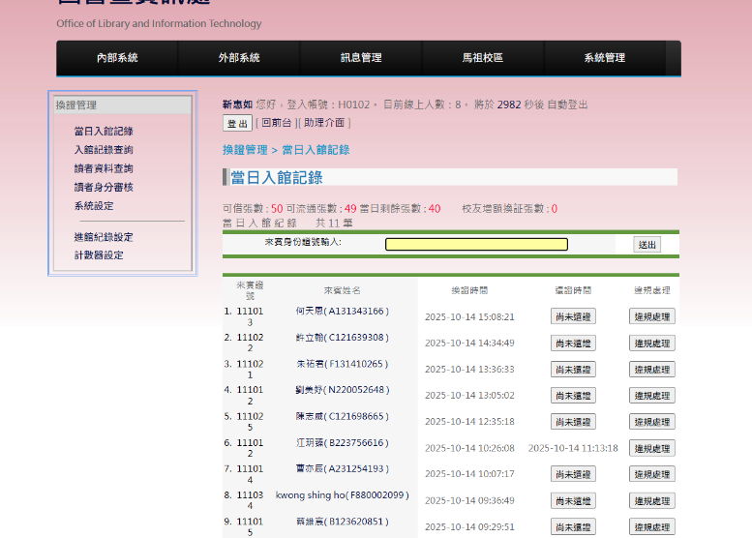Screen dimensions: 752x538
Task: Open the 馬祖校區 menu
Action: point(483,58)
